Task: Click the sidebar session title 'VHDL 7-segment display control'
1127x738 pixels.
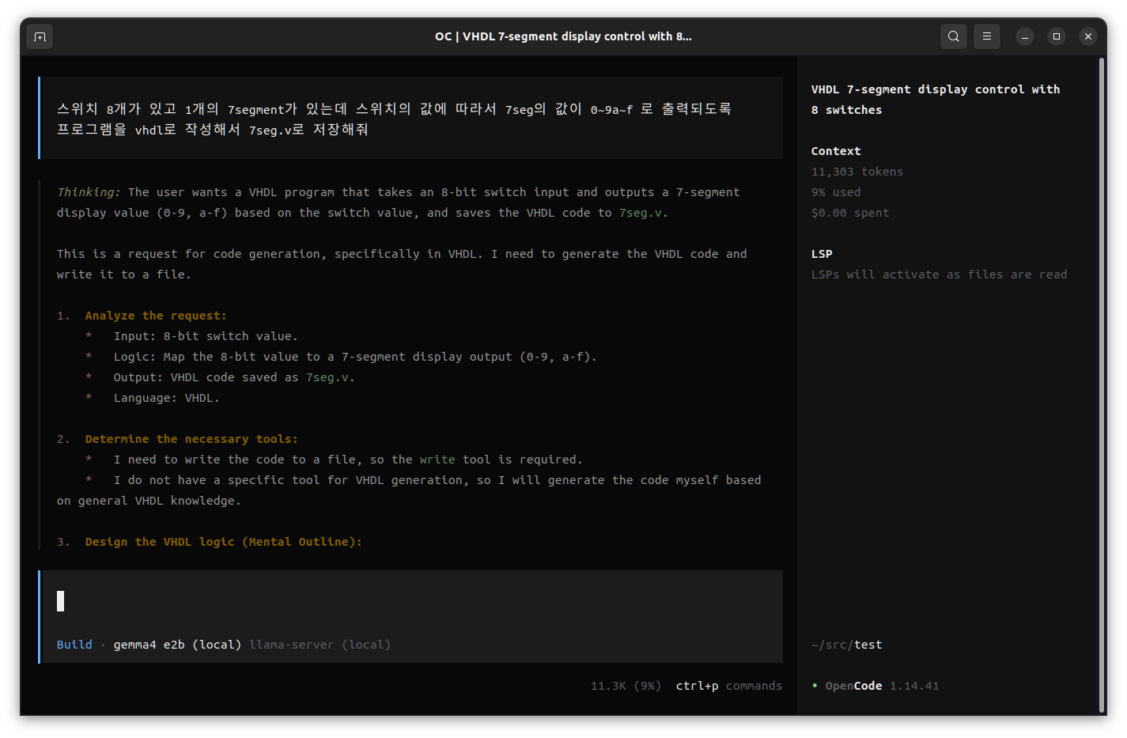Action: tap(936, 100)
